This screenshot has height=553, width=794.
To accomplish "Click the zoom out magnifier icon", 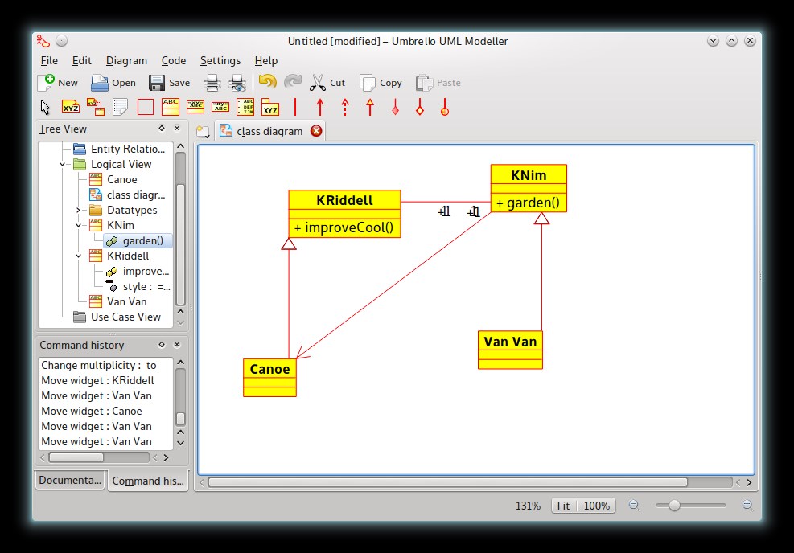I will pos(634,506).
